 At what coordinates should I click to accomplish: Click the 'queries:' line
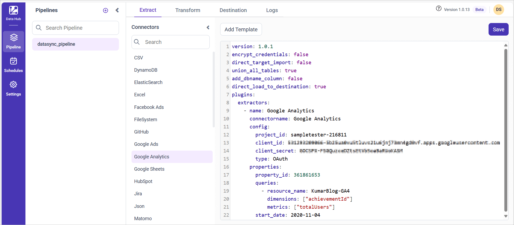267,183
